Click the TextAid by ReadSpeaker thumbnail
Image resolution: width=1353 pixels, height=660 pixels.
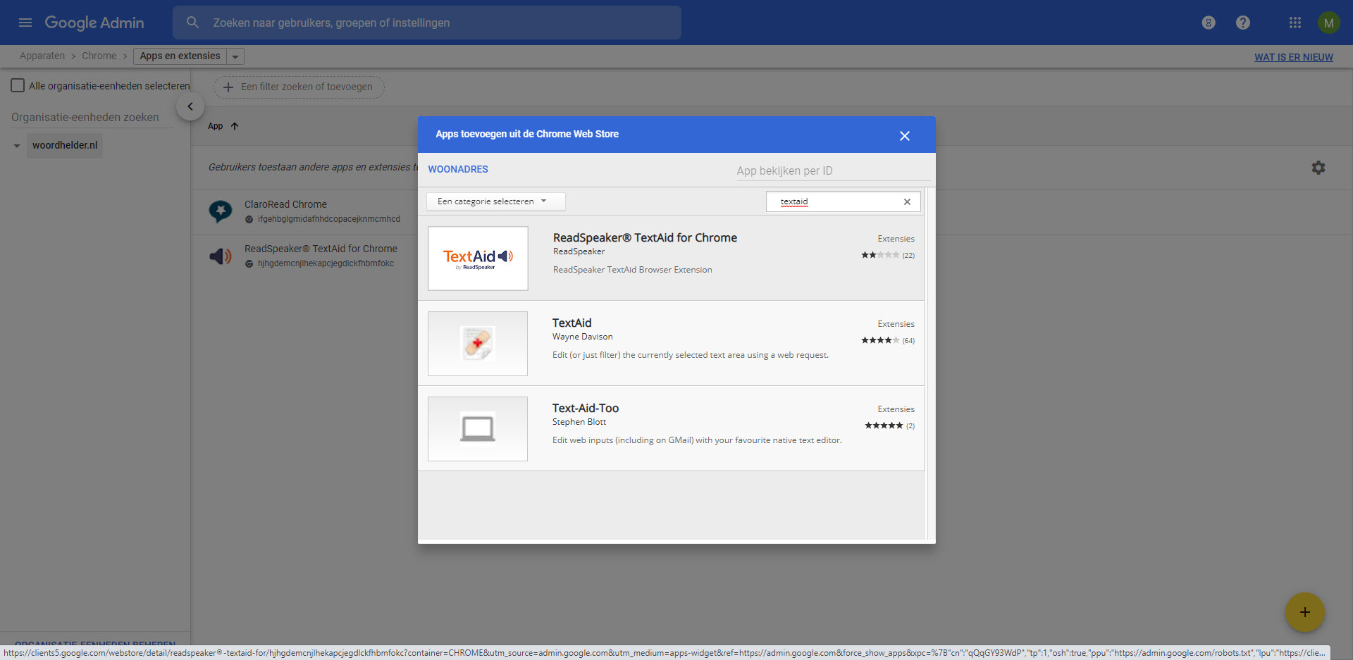[x=478, y=259]
